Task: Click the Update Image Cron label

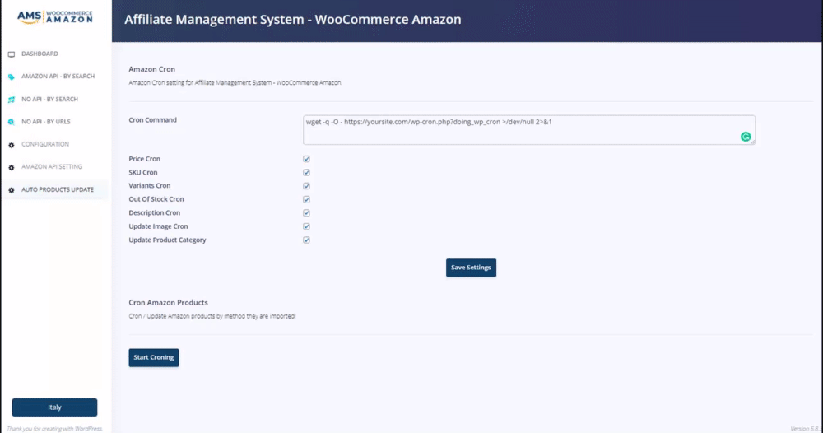Action: pyautogui.click(x=158, y=226)
